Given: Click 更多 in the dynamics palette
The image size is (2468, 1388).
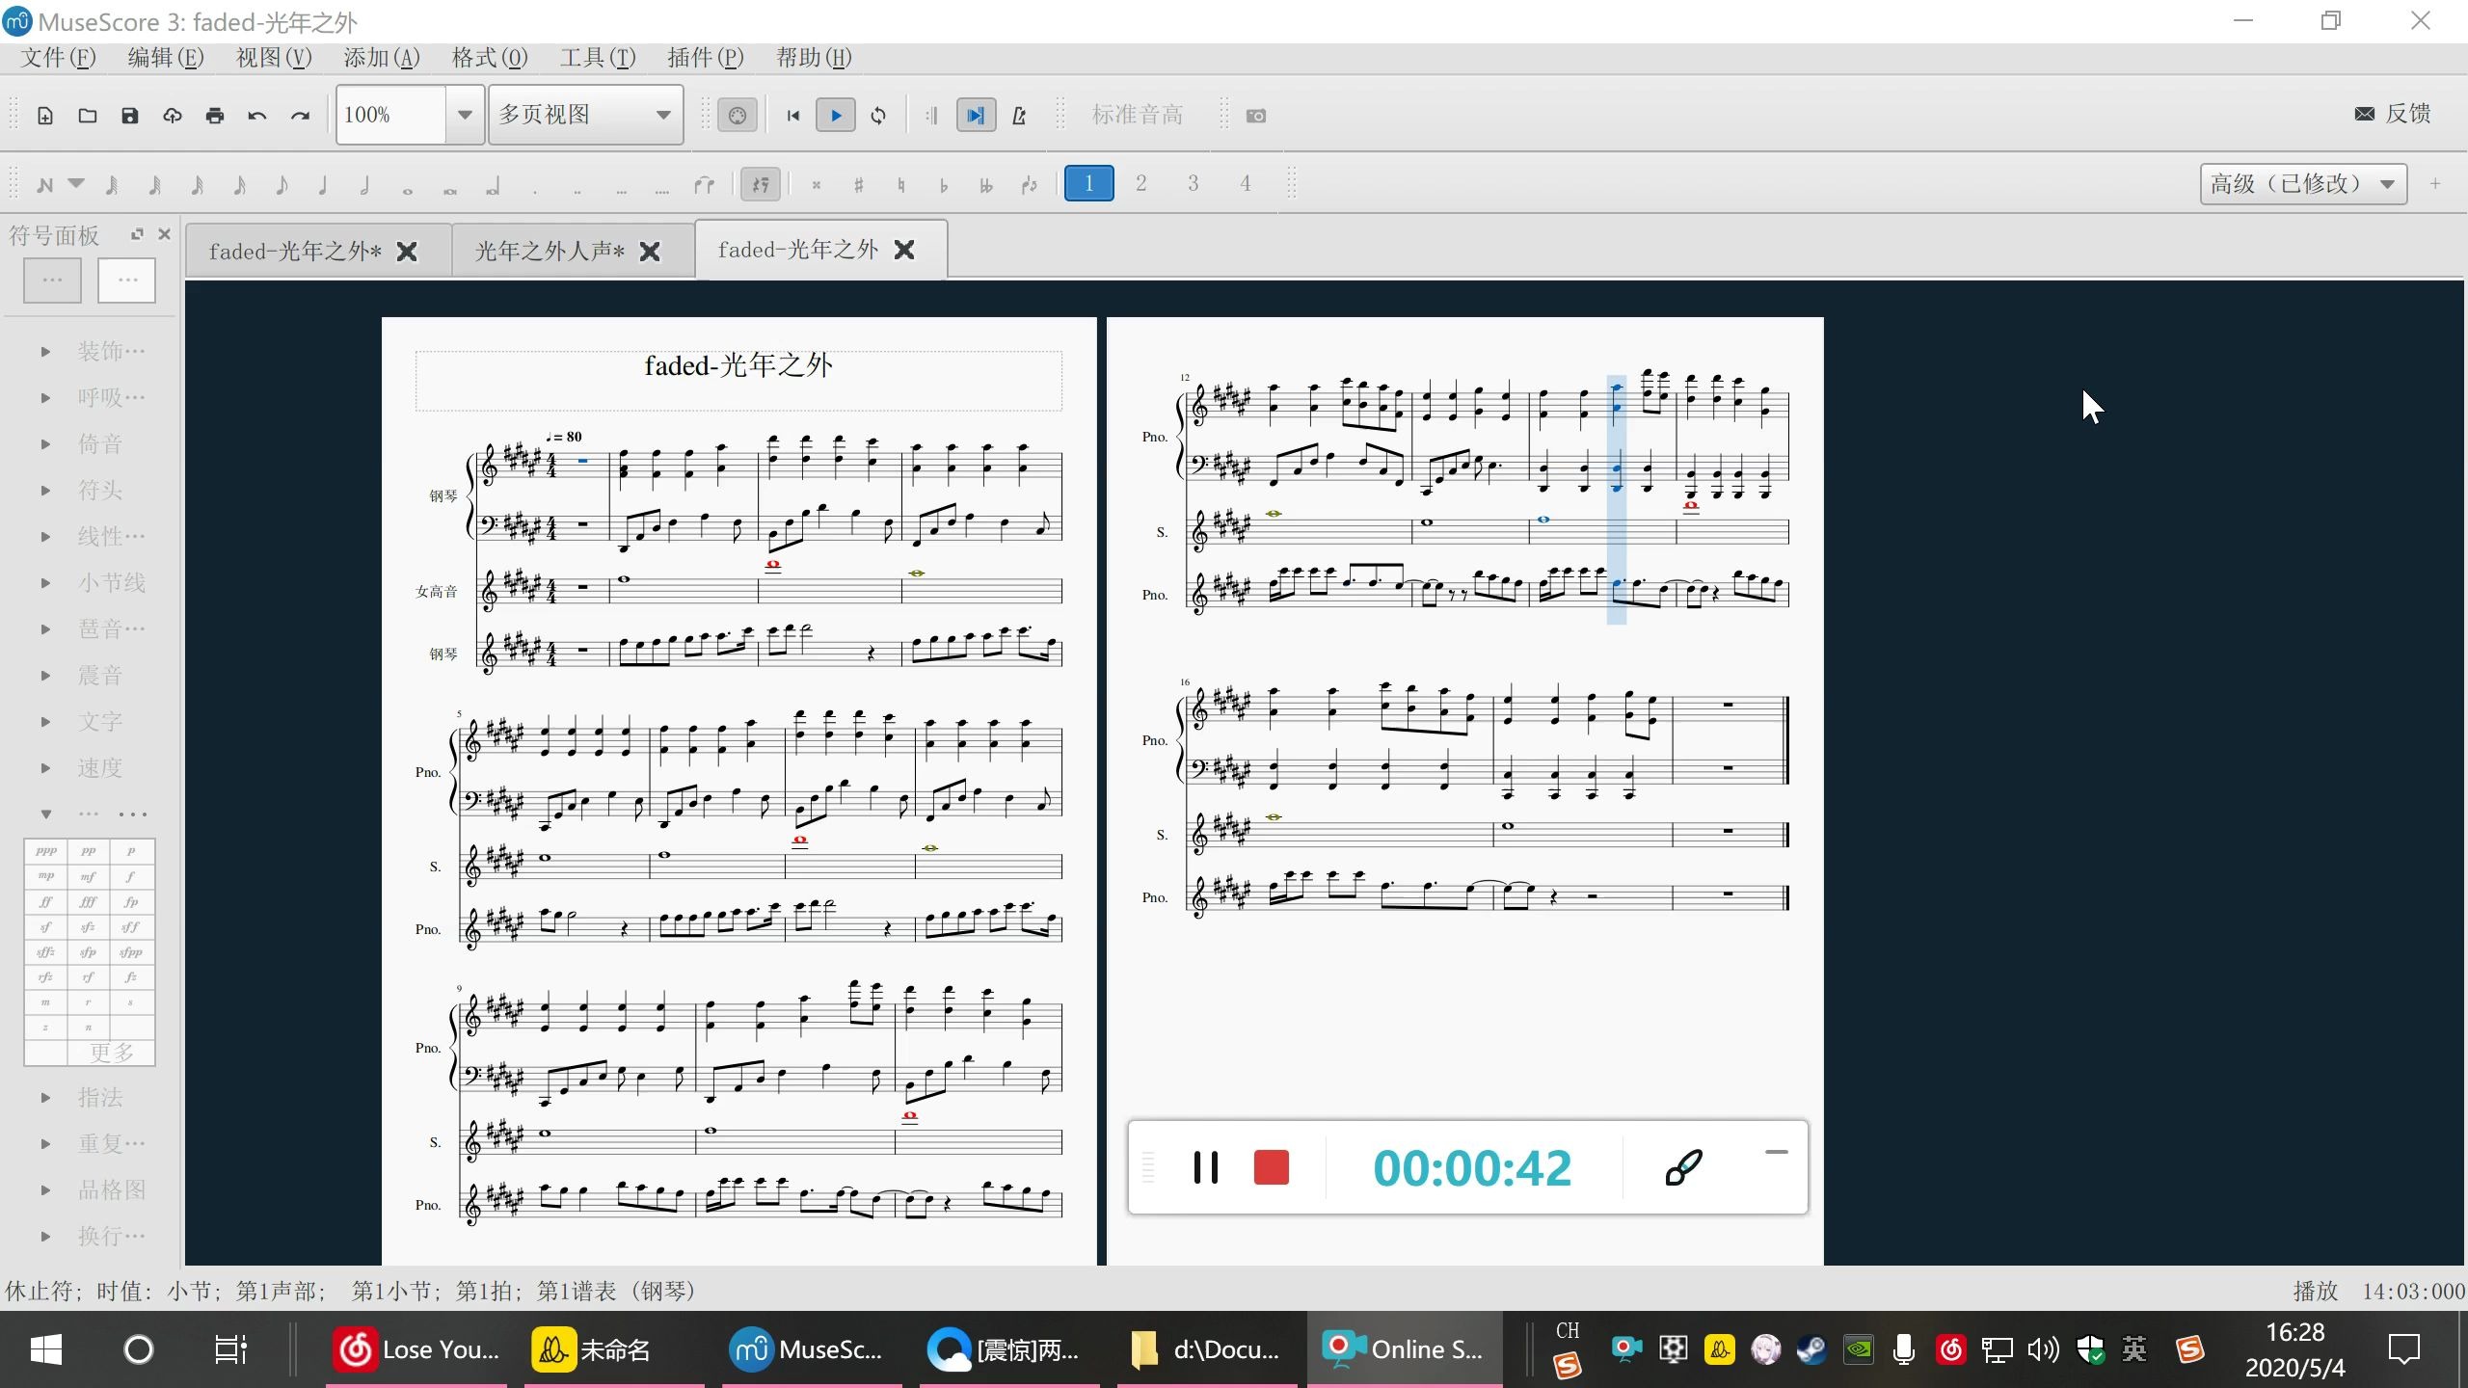Looking at the screenshot, I should click(112, 1053).
